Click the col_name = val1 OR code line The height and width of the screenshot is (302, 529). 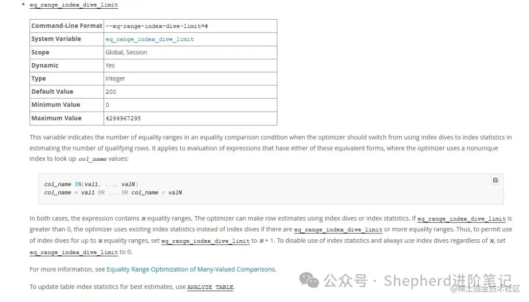coord(113,193)
